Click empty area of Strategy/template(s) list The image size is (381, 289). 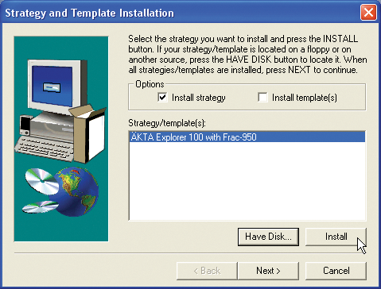pyautogui.click(x=247, y=181)
